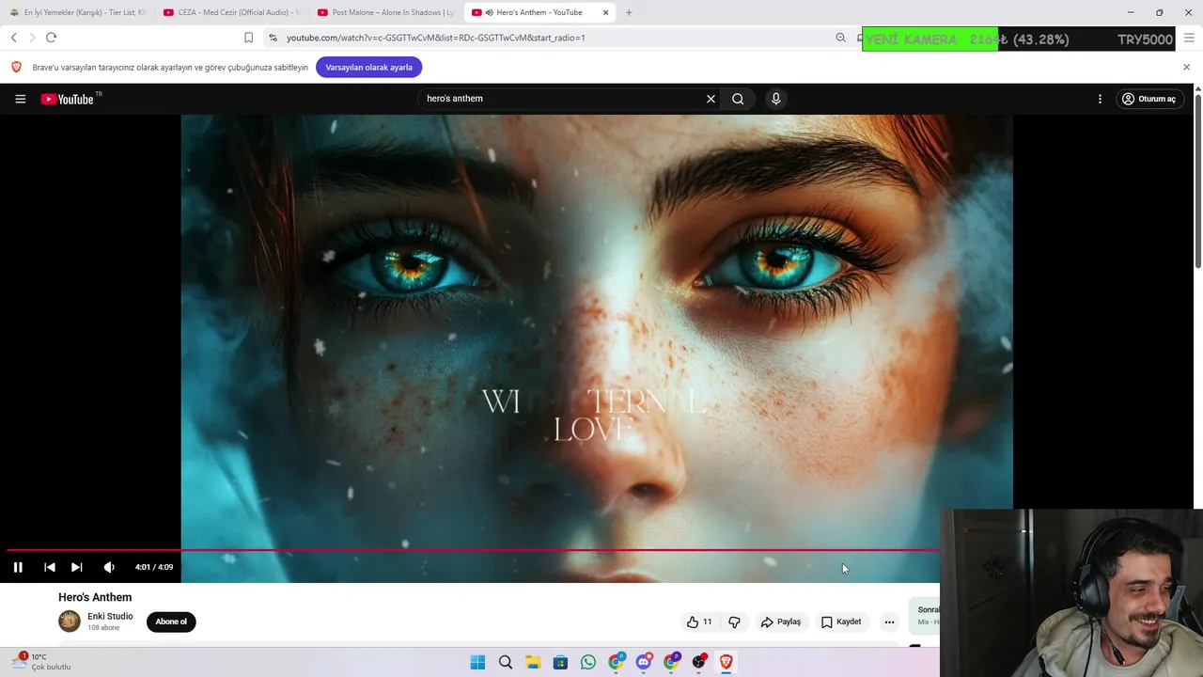The height and width of the screenshot is (677, 1203).
Task: Click the 4:01 / 4:09 time display
Action: [154, 567]
